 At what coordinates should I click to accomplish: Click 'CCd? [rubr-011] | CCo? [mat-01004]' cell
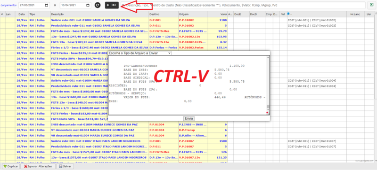(317, 86)
